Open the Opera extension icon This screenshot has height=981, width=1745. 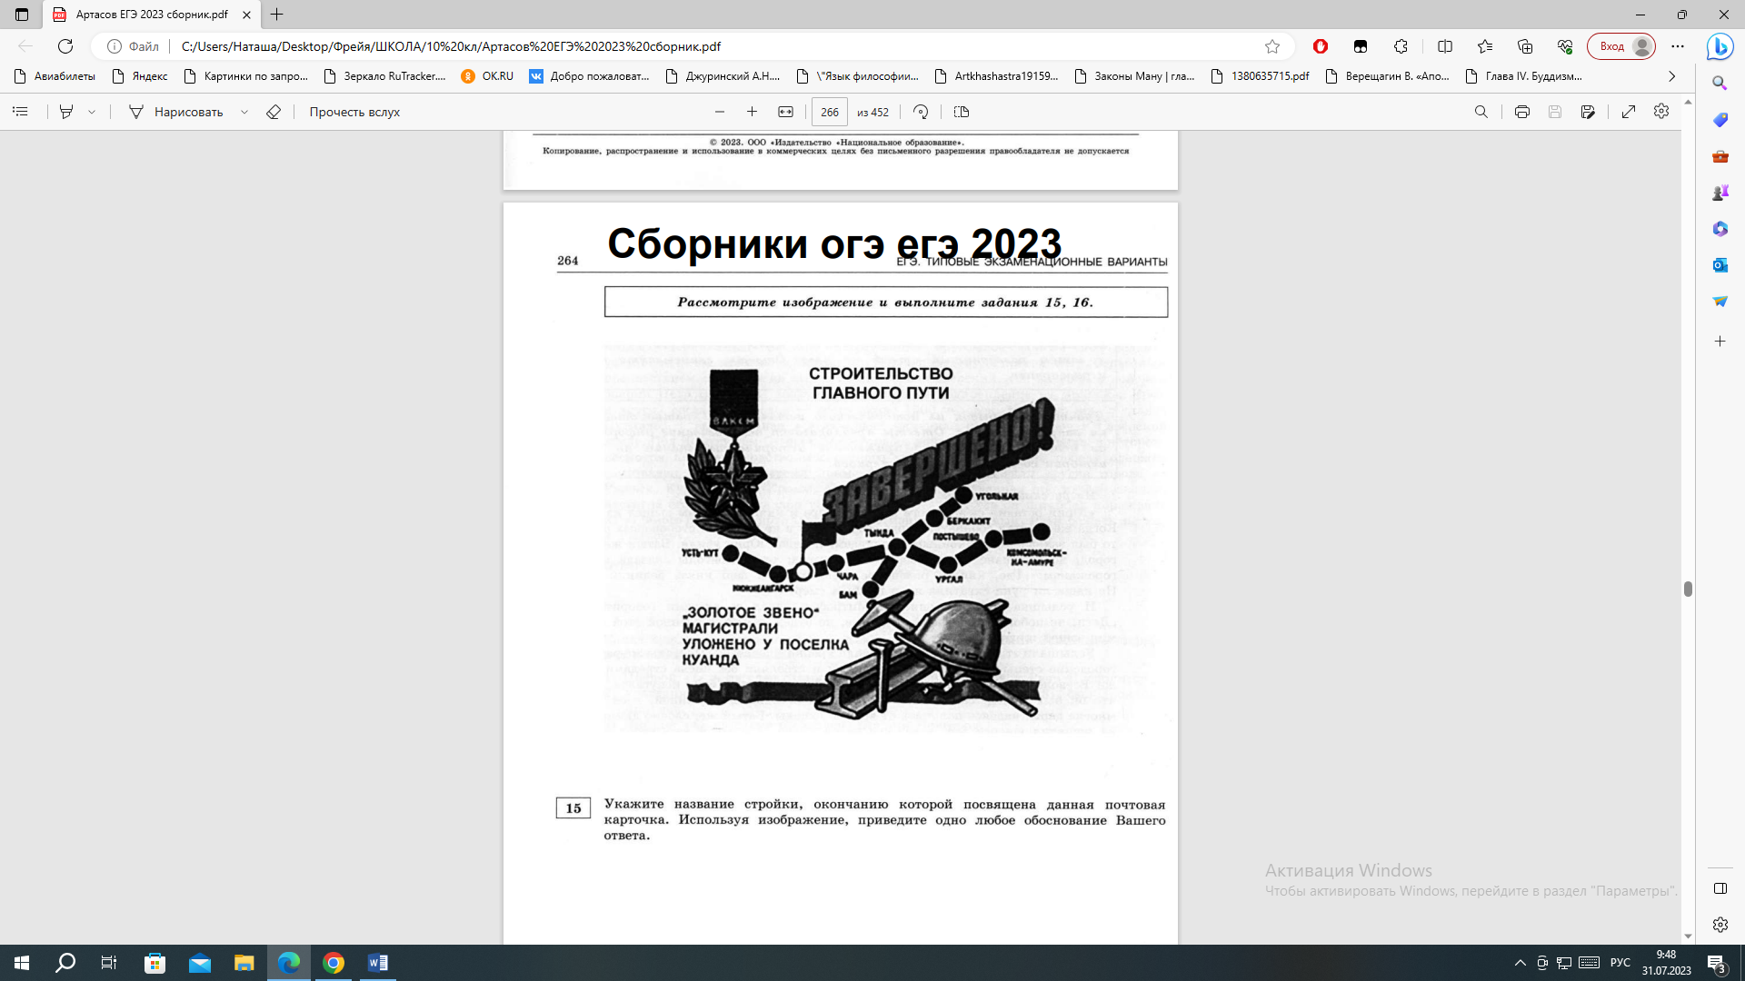(x=1321, y=46)
